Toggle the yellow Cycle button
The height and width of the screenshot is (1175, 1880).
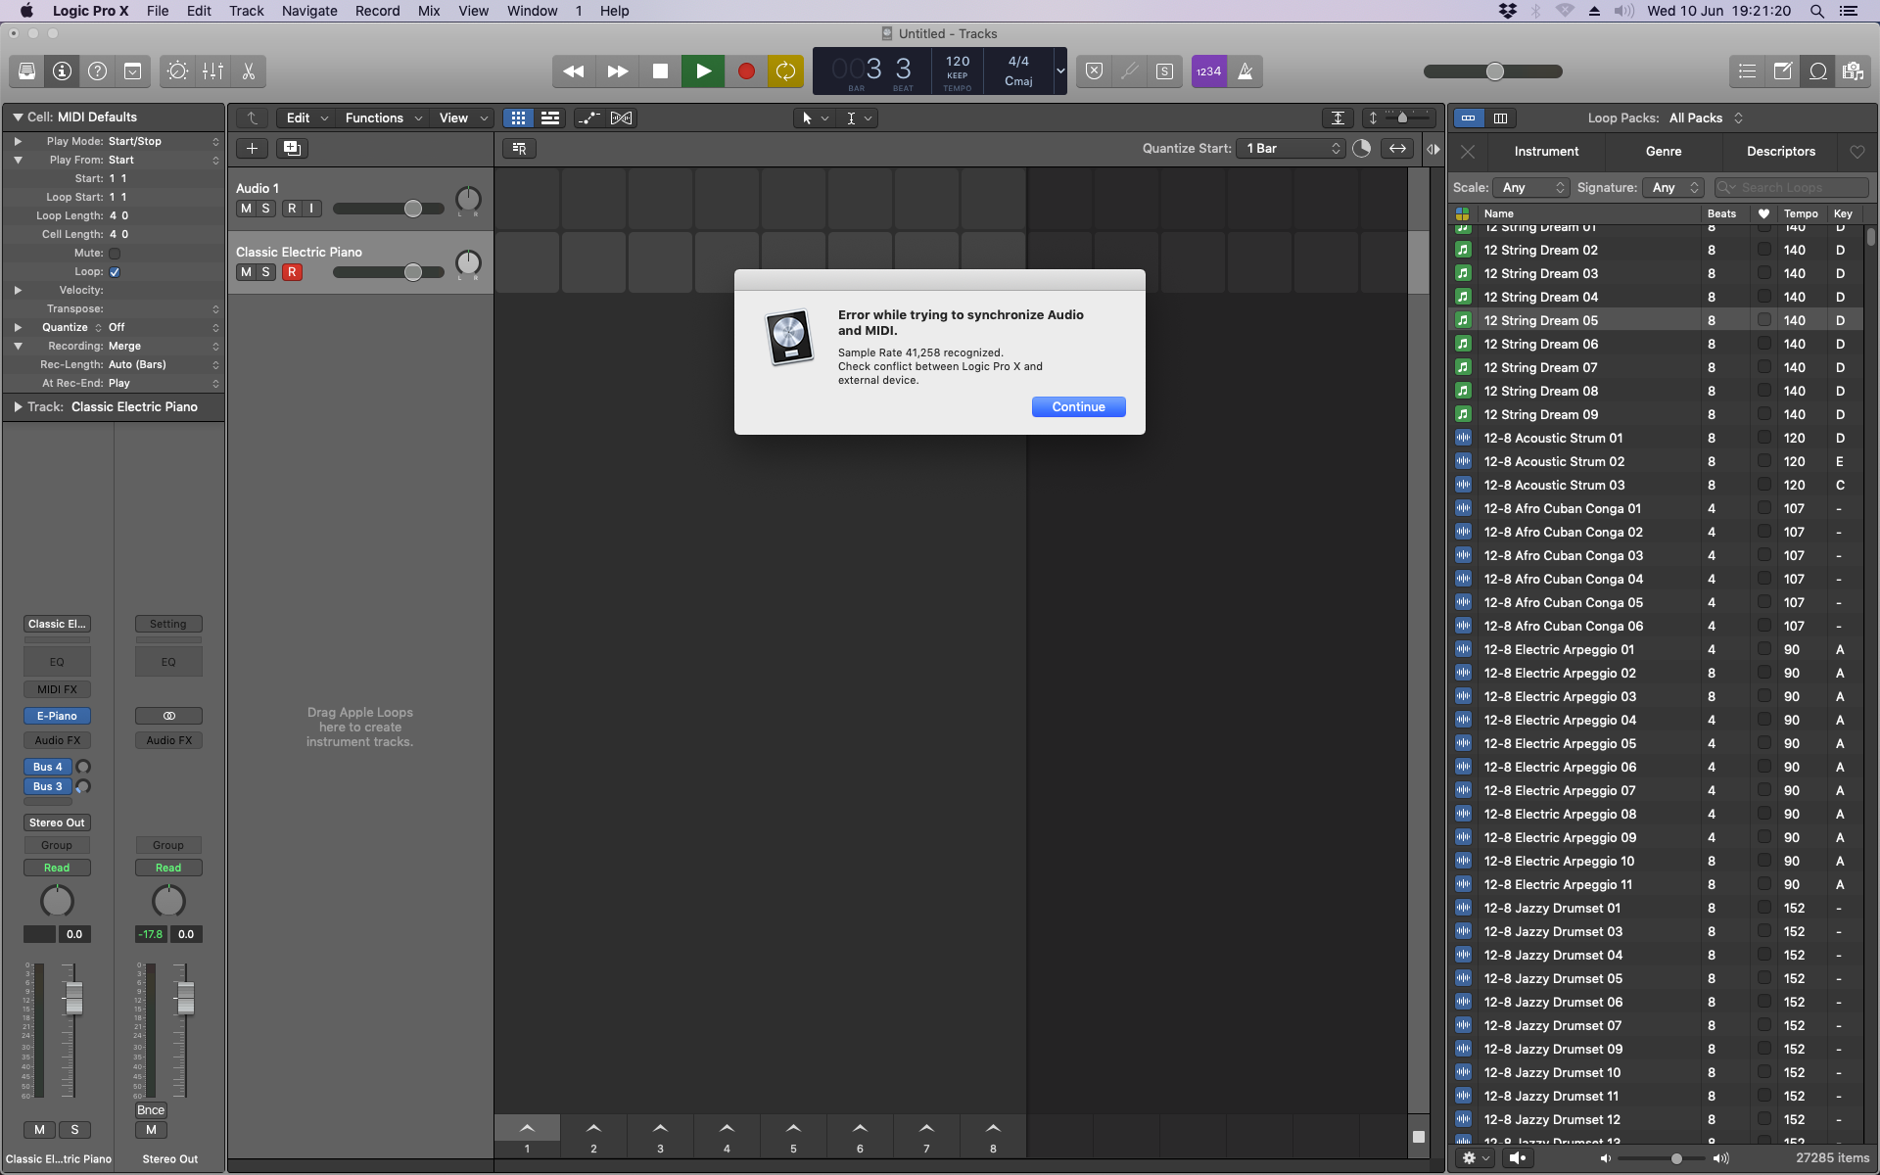[x=785, y=71]
